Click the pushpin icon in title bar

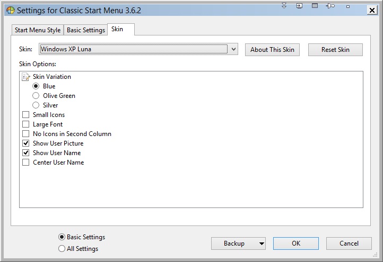click(x=330, y=6)
